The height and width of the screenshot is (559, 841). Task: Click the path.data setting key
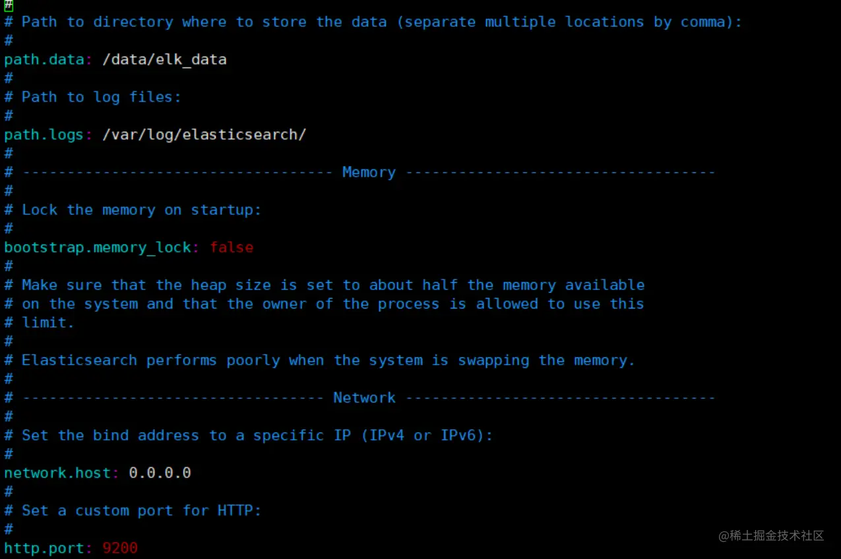[44, 59]
